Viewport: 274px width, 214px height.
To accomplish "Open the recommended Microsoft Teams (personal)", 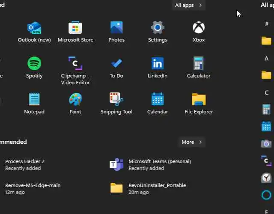I will 150,164.
